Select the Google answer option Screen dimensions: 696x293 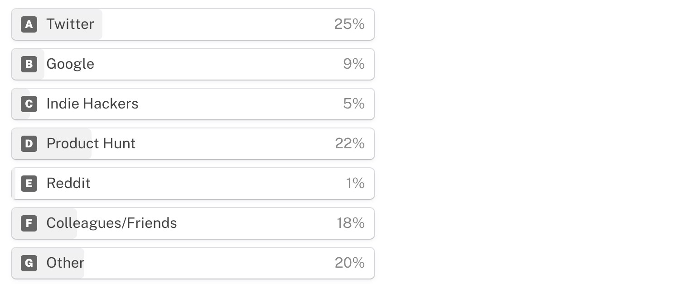click(x=193, y=64)
